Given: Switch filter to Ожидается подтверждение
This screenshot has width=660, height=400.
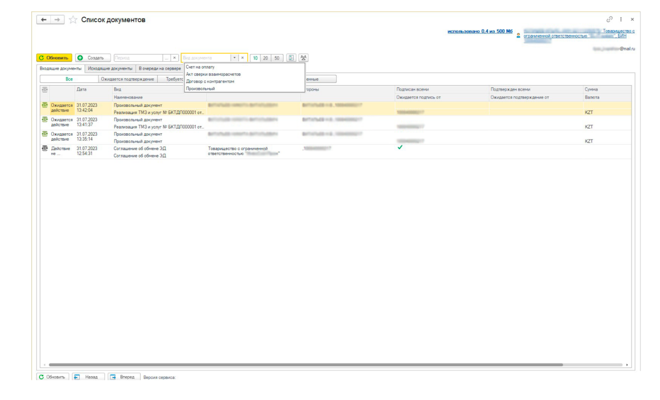Looking at the screenshot, I should click(127, 79).
